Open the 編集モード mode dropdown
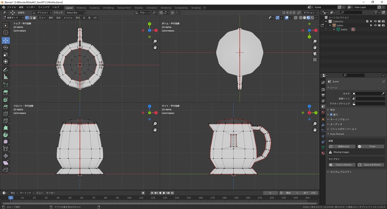The height and width of the screenshot is (209, 387). coord(13,18)
